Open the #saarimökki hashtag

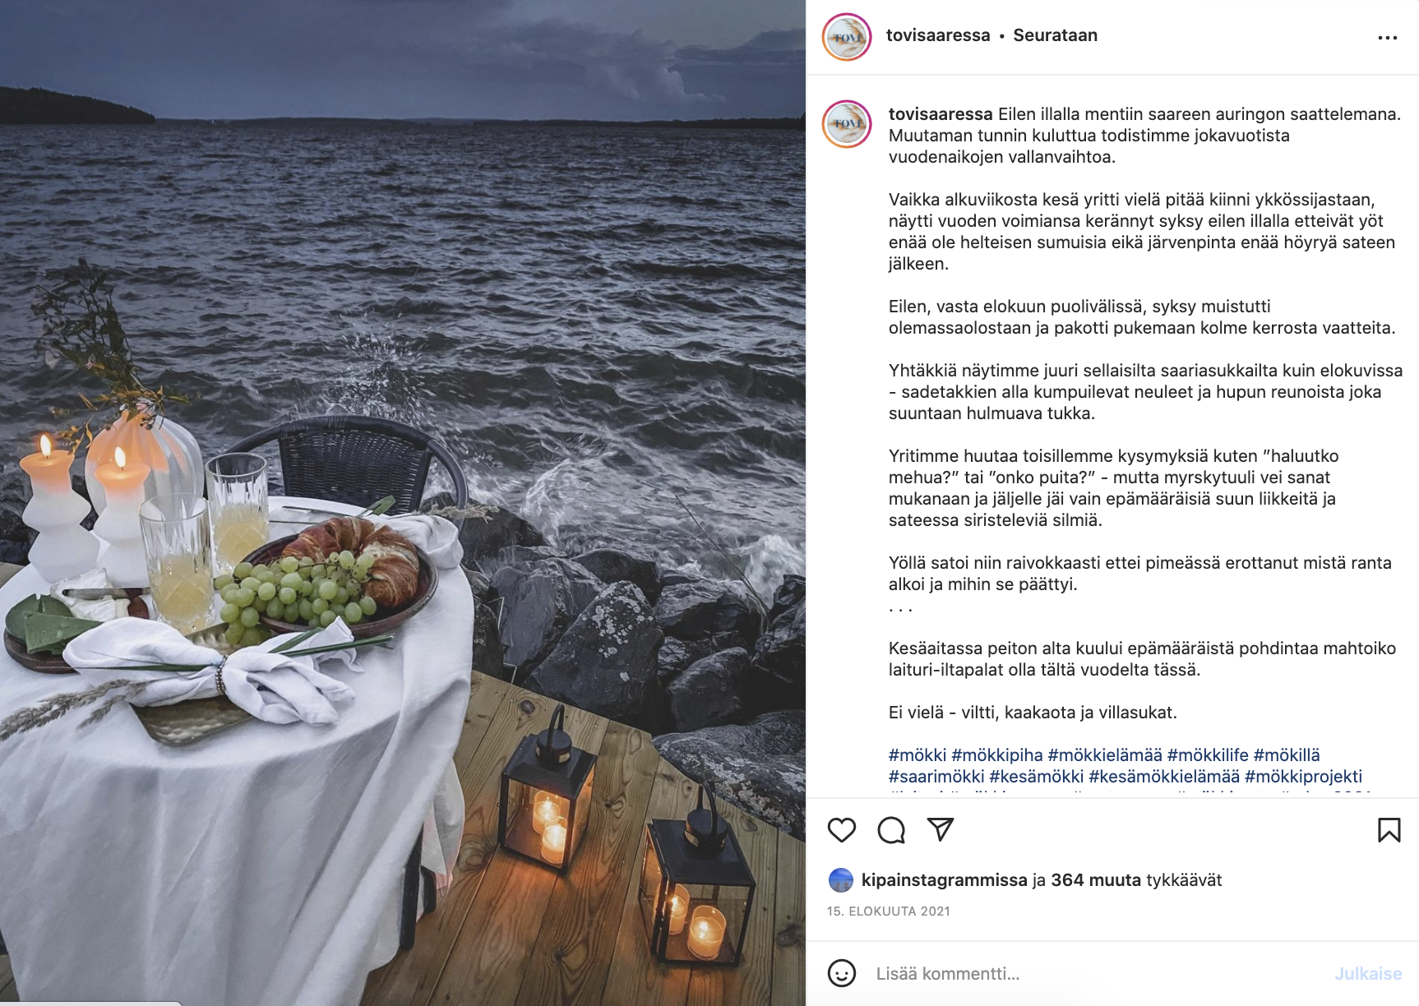936,777
